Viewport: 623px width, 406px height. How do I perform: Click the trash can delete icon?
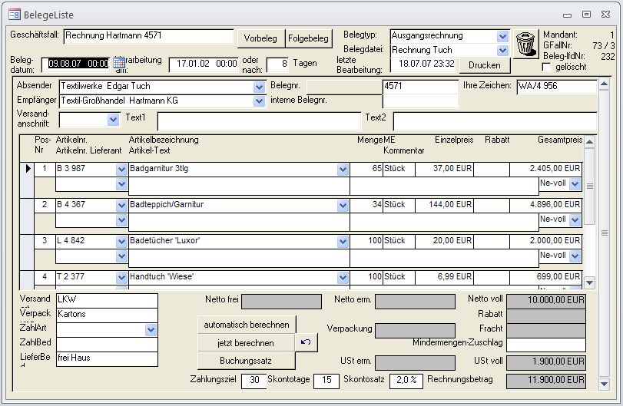click(525, 44)
